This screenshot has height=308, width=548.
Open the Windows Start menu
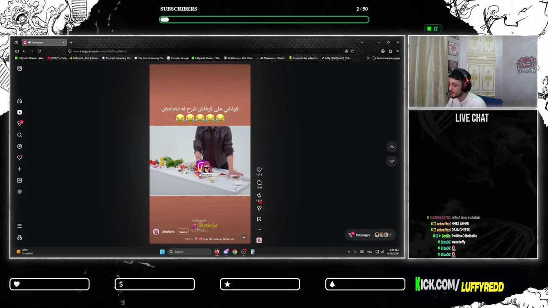(x=162, y=252)
